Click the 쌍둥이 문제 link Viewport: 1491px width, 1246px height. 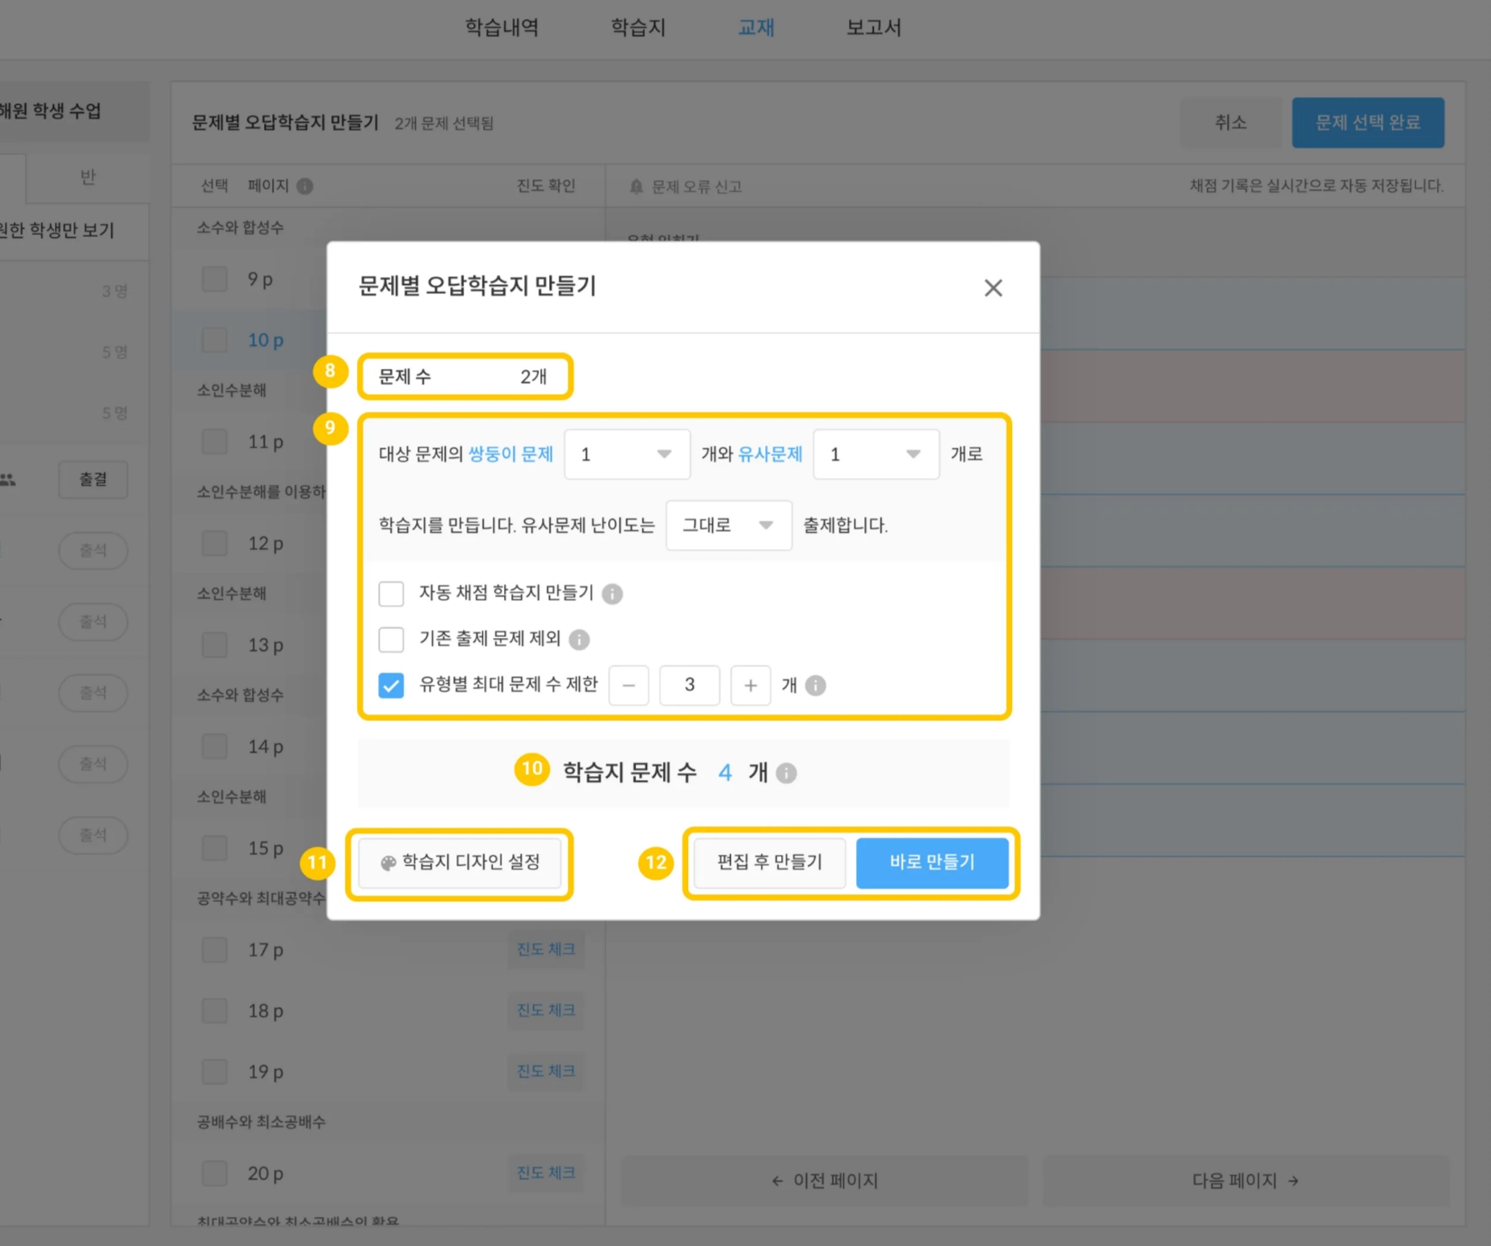point(510,455)
